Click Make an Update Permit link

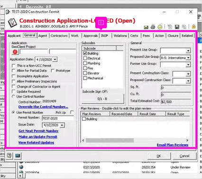[38, 137]
